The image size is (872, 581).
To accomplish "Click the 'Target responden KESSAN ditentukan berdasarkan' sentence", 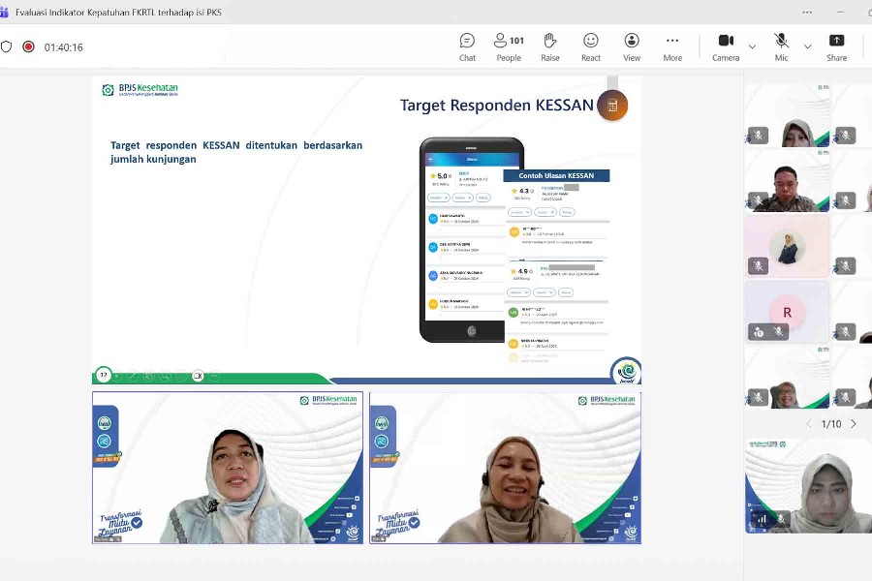I will point(236,145).
